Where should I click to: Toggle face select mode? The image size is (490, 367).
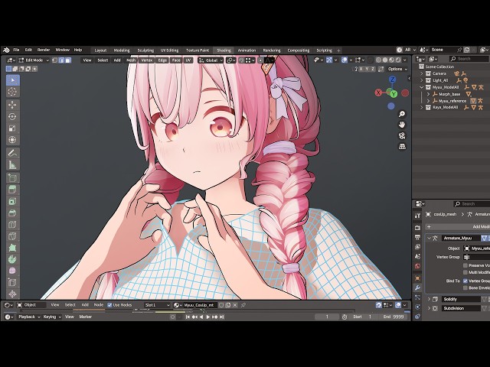(68, 60)
